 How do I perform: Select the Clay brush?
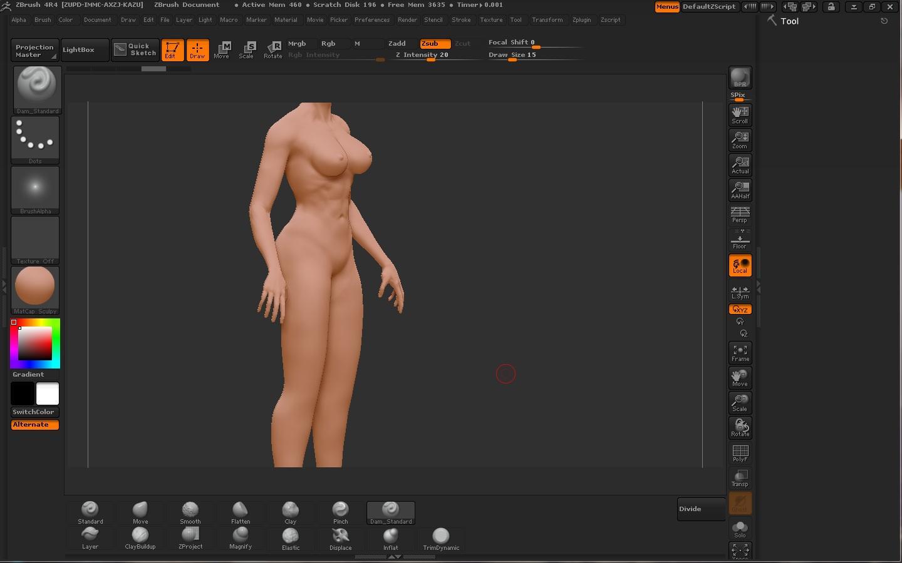point(290,513)
